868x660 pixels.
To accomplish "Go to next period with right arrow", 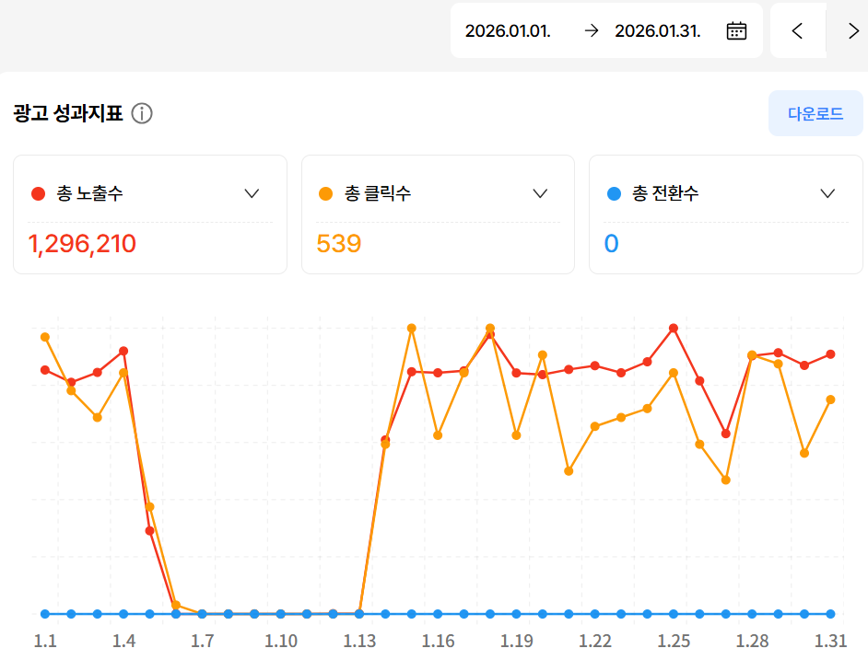I will click(853, 31).
